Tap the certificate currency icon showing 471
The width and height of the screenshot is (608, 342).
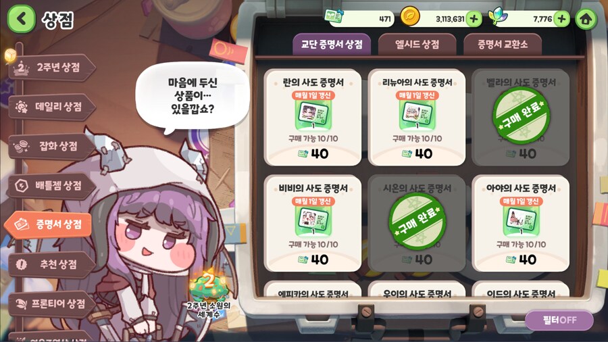tap(334, 16)
